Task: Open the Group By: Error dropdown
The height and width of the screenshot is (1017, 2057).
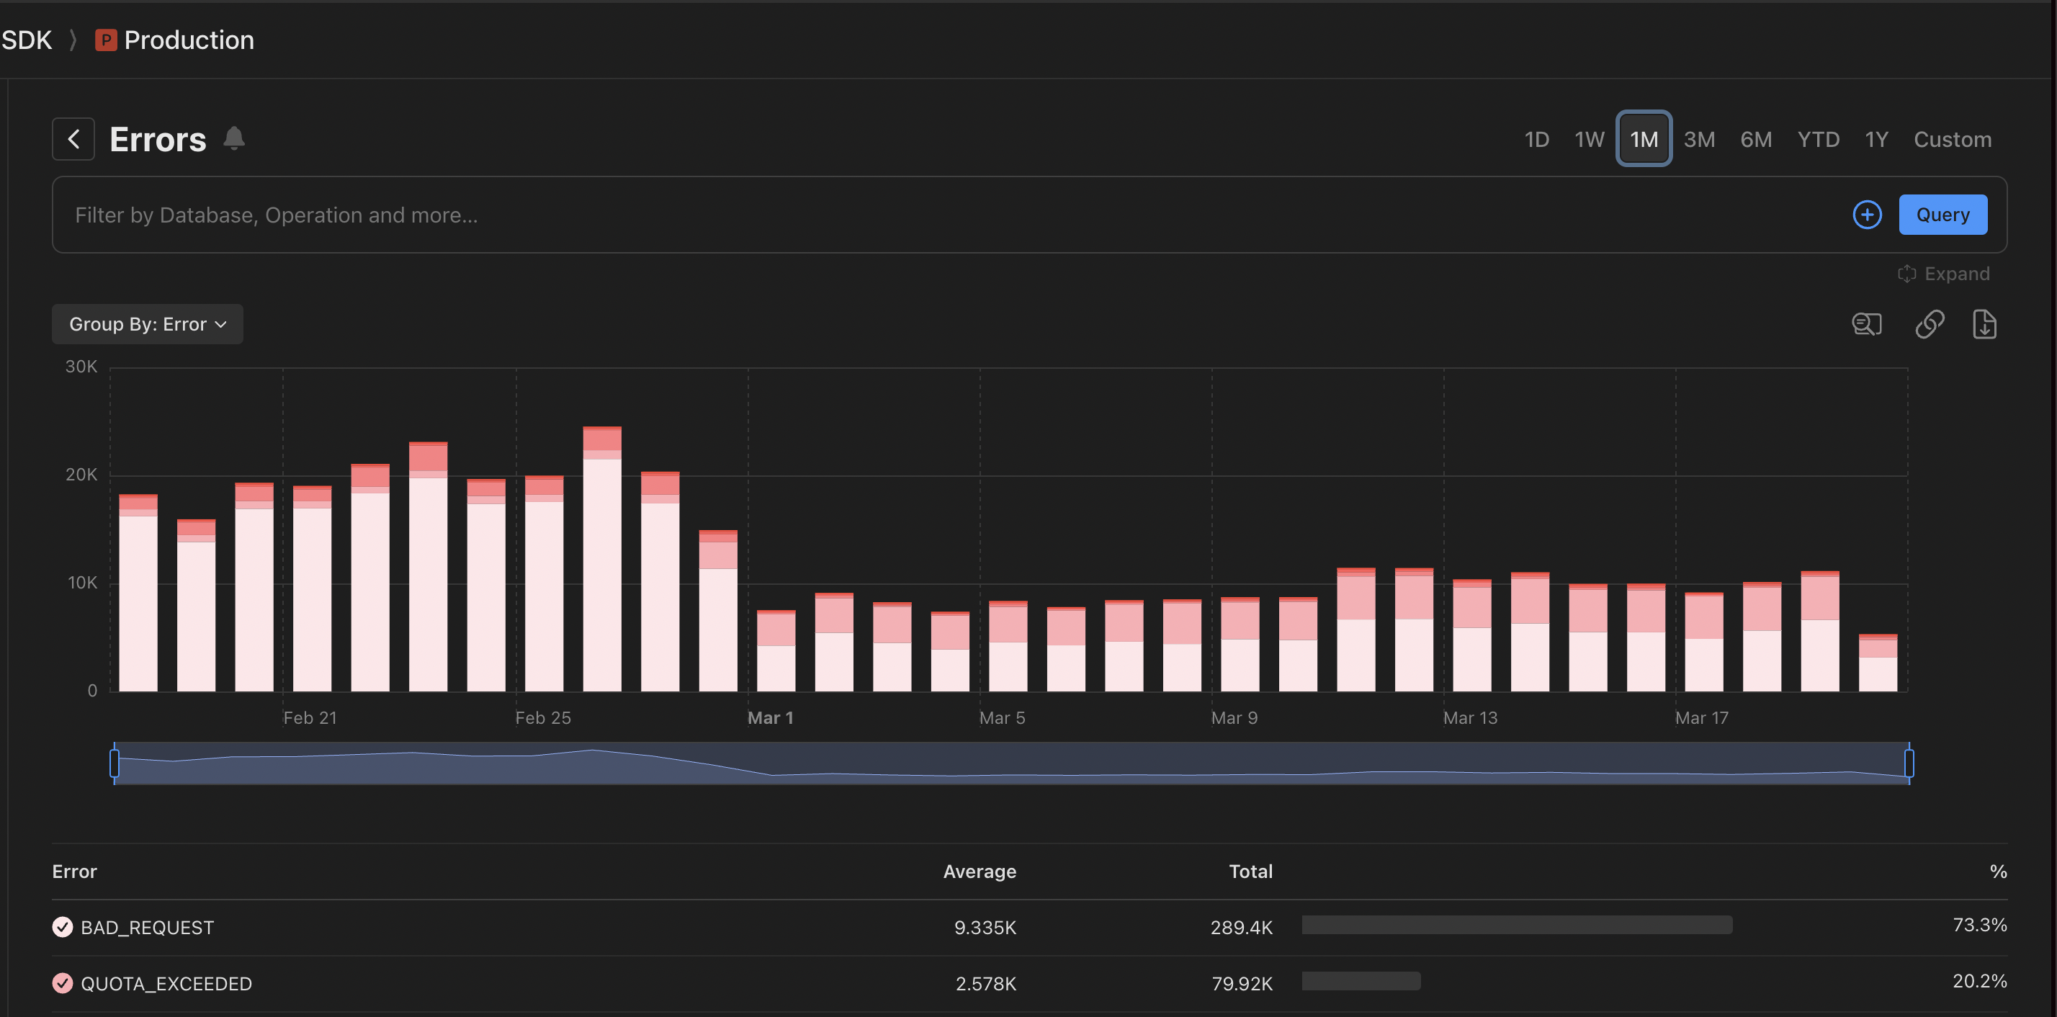Action: [148, 324]
